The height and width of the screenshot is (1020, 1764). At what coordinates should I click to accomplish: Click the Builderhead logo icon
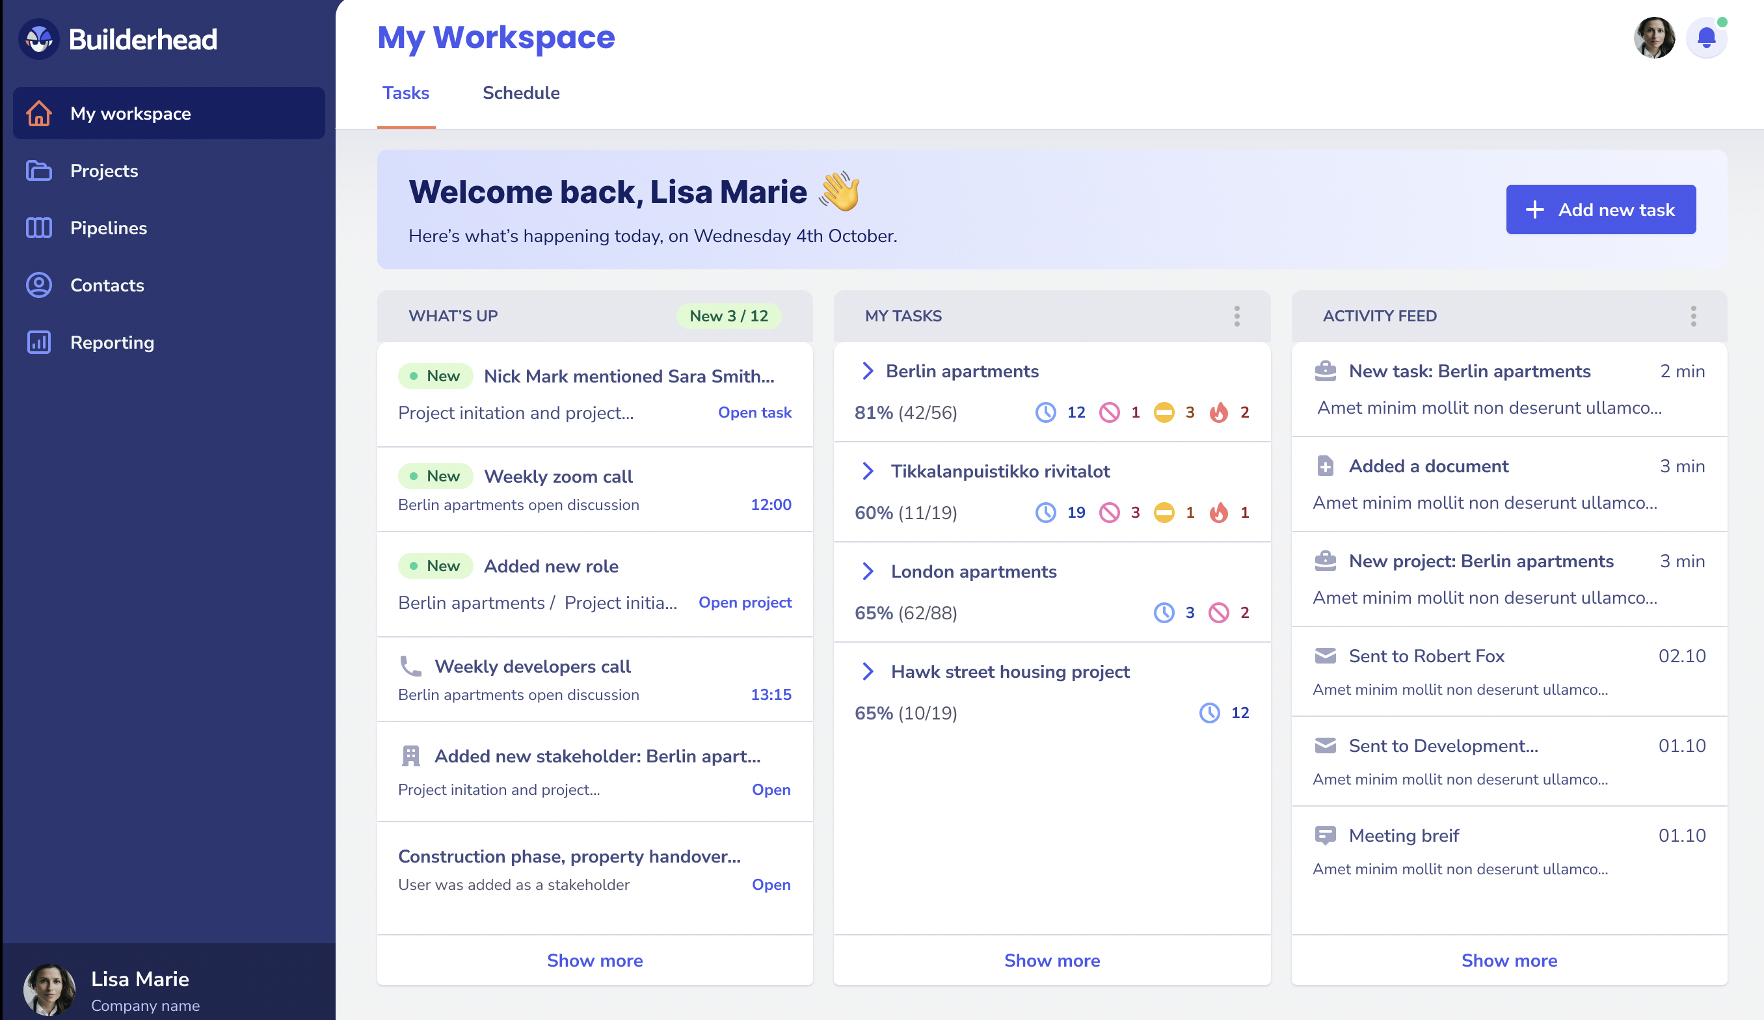pyautogui.click(x=39, y=39)
